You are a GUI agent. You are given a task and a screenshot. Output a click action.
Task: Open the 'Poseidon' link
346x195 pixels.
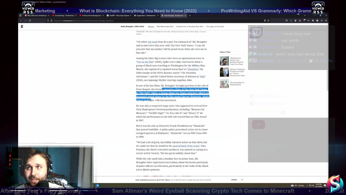click(x=193, y=69)
